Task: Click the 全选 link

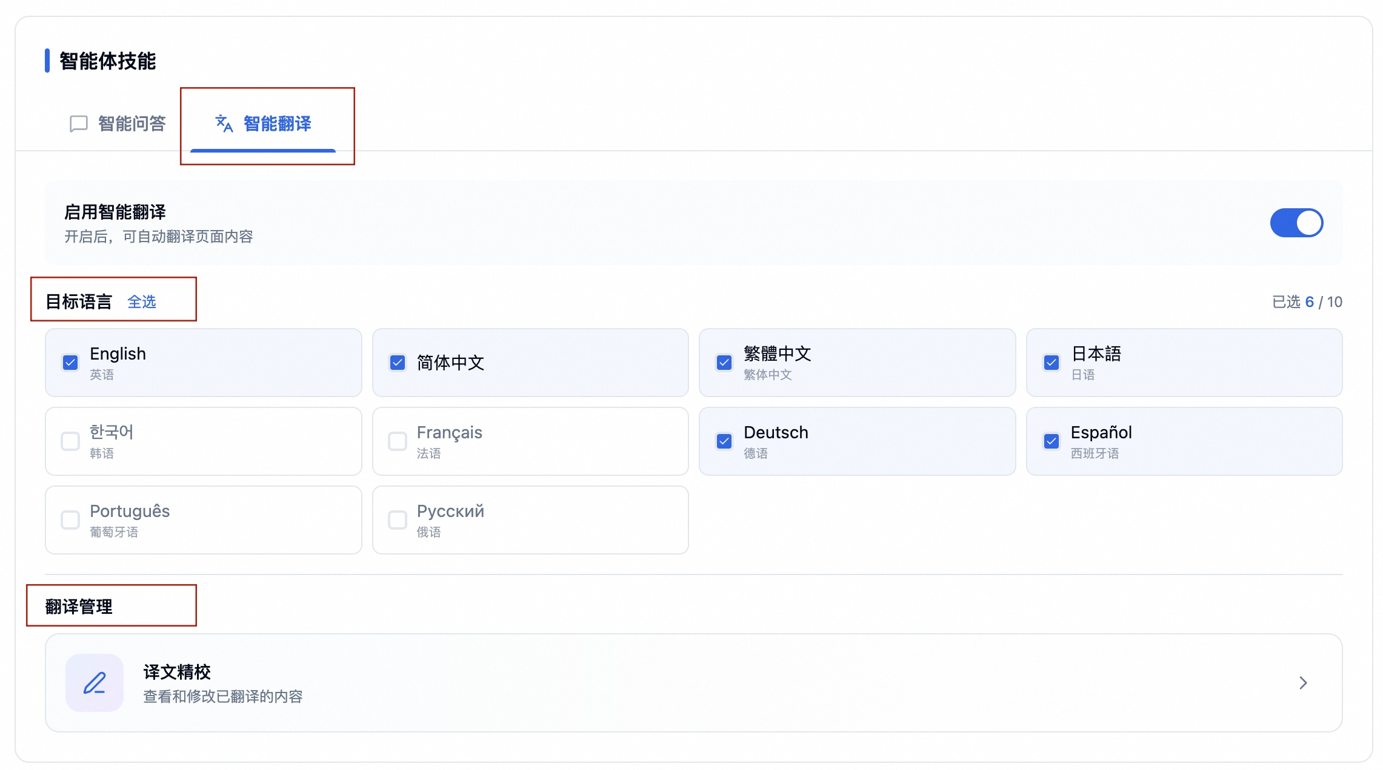Action: [x=142, y=301]
